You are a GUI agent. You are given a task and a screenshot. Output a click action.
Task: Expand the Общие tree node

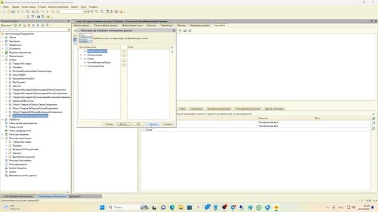pos(2,38)
